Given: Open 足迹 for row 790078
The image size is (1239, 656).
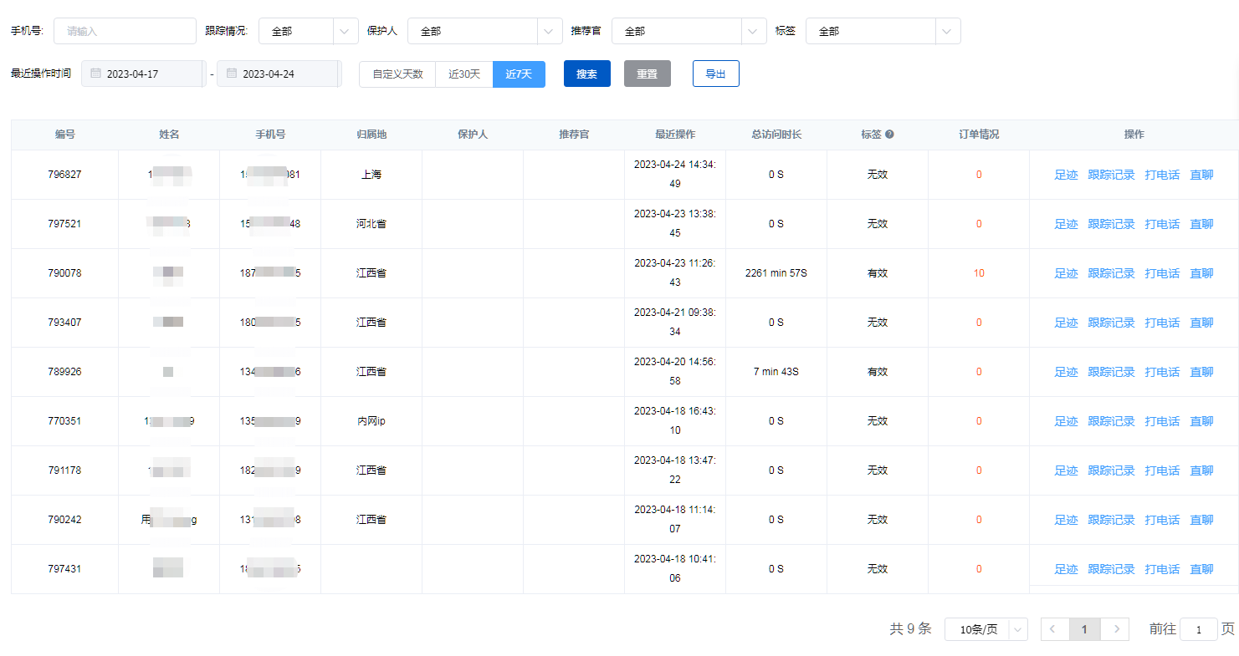Looking at the screenshot, I should click(1066, 273).
